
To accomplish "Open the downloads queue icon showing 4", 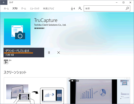I will [73, 9].
